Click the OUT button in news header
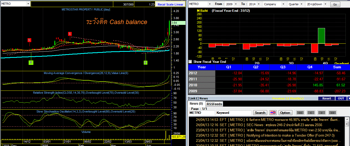Viewport: 350px width, 146px height. pyautogui.click(x=341, y=98)
